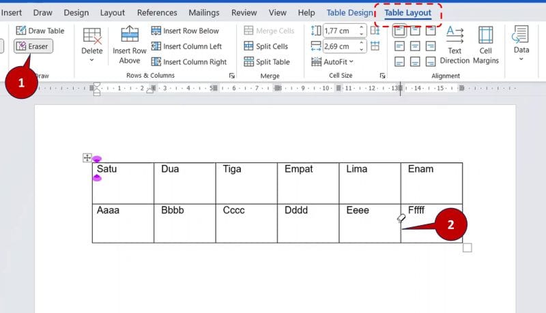
Task: Open the References tab
Action: pyautogui.click(x=157, y=12)
